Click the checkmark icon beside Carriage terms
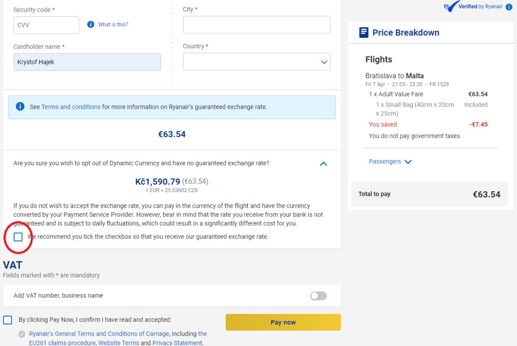Image resolution: width=517 pixels, height=346 pixels. (x=21, y=334)
